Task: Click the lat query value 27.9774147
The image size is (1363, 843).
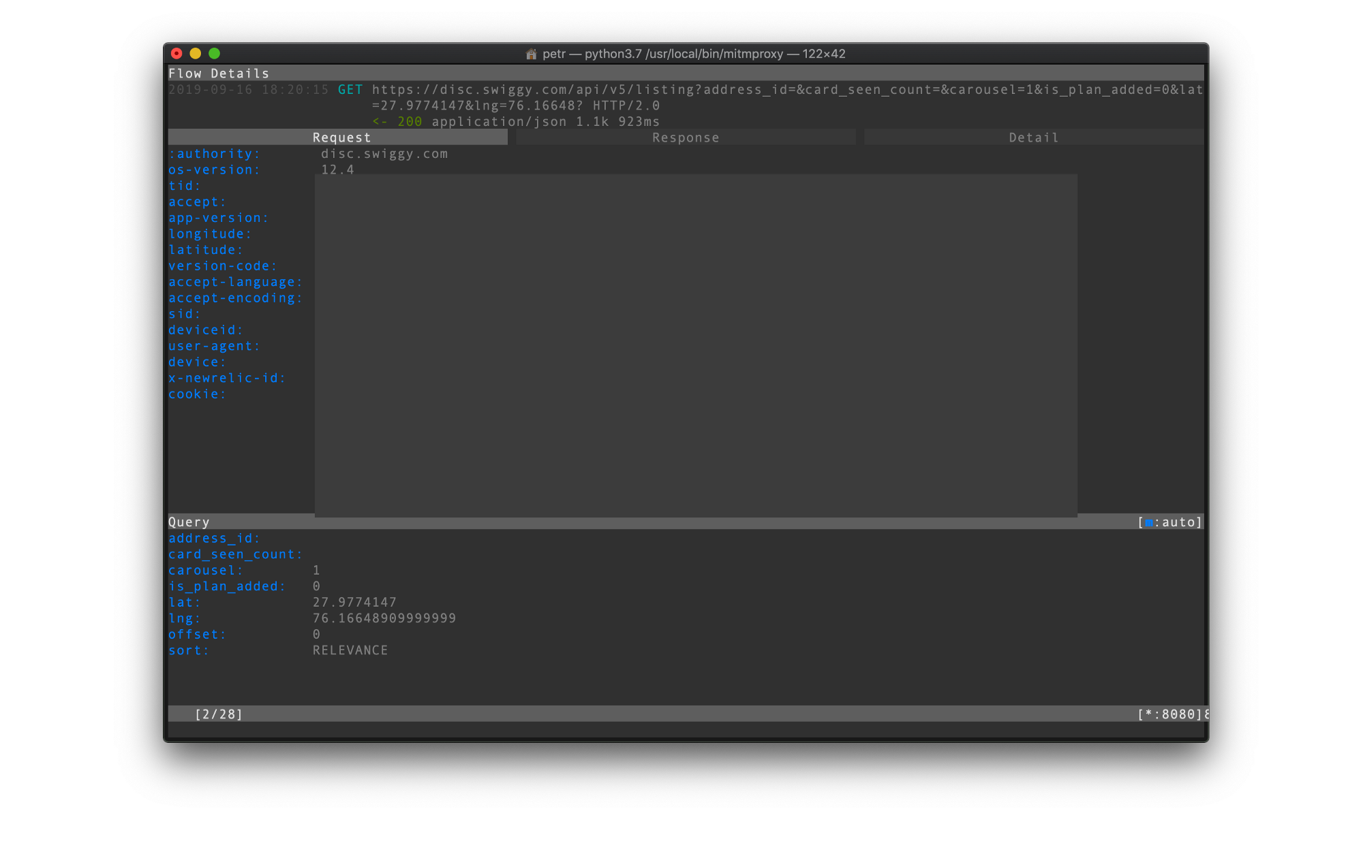Action: pos(354,603)
